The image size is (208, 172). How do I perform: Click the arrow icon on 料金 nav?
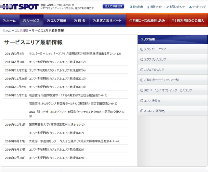(x=75, y=21)
